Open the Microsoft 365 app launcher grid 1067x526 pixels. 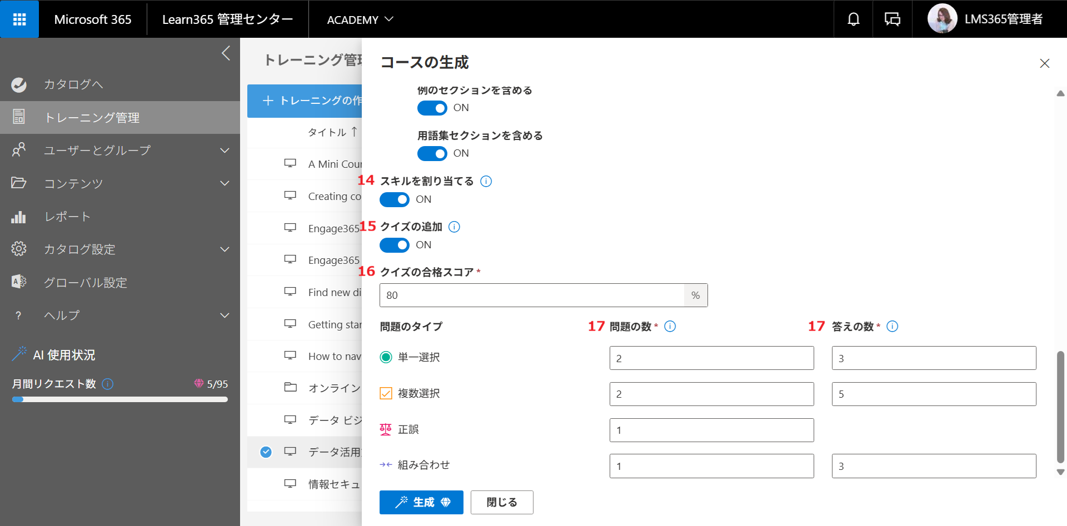[x=19, y=19]
